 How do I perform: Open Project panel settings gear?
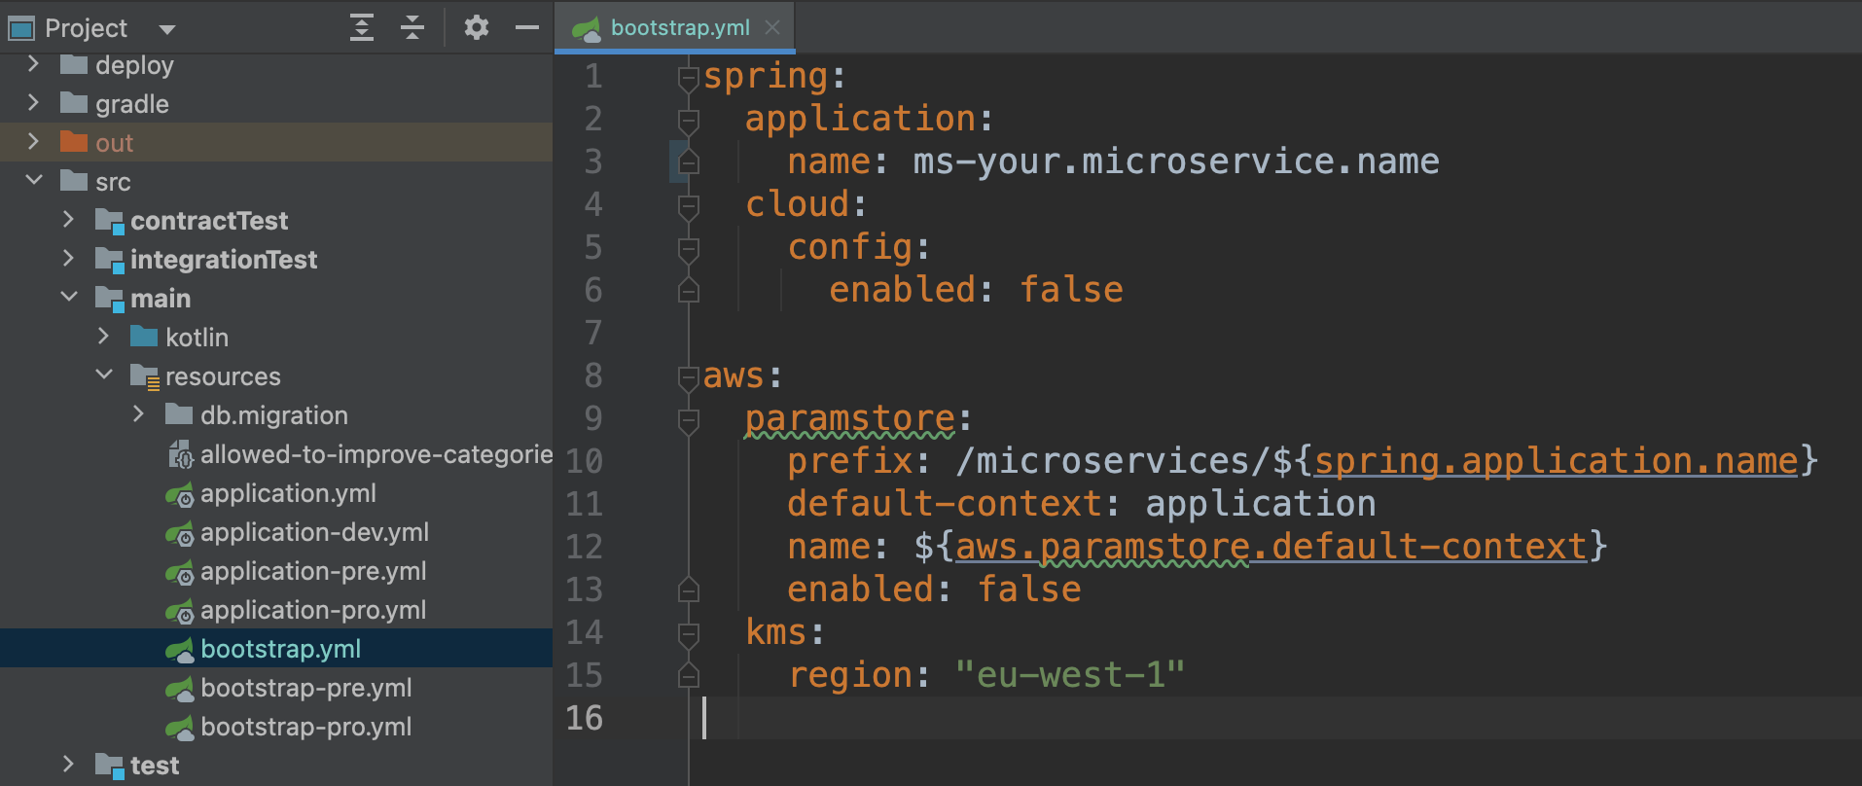(x=476, y=27)
